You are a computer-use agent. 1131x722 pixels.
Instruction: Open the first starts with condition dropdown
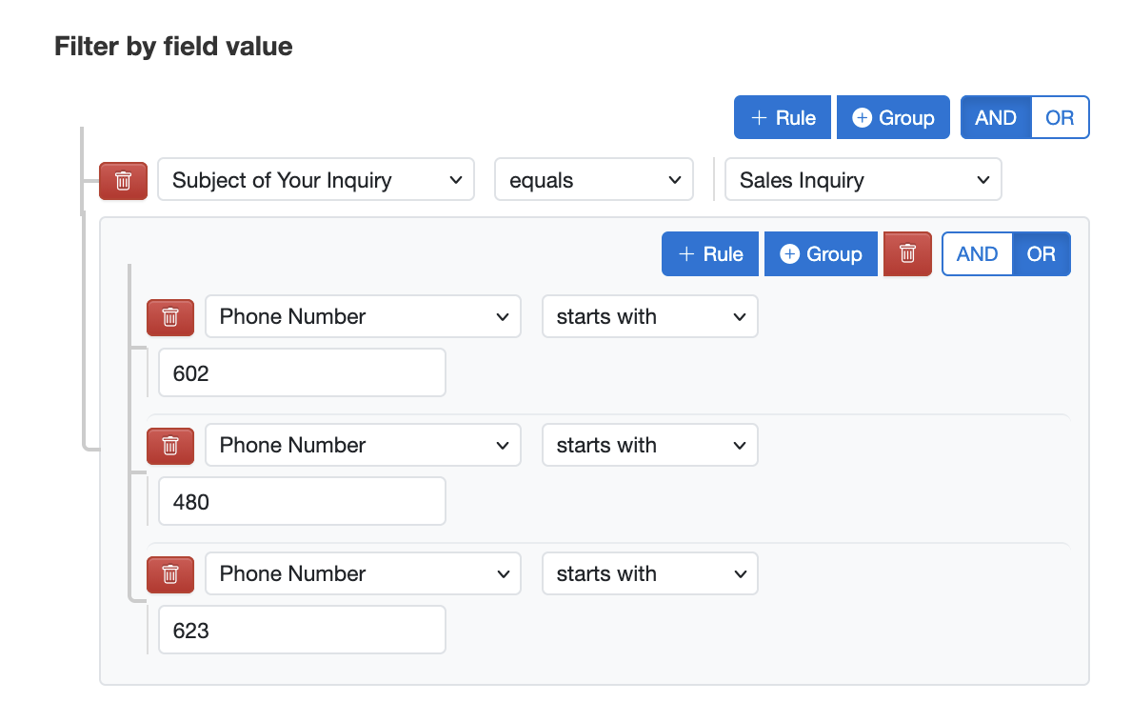pyautogui.click(x=650, y=316)
